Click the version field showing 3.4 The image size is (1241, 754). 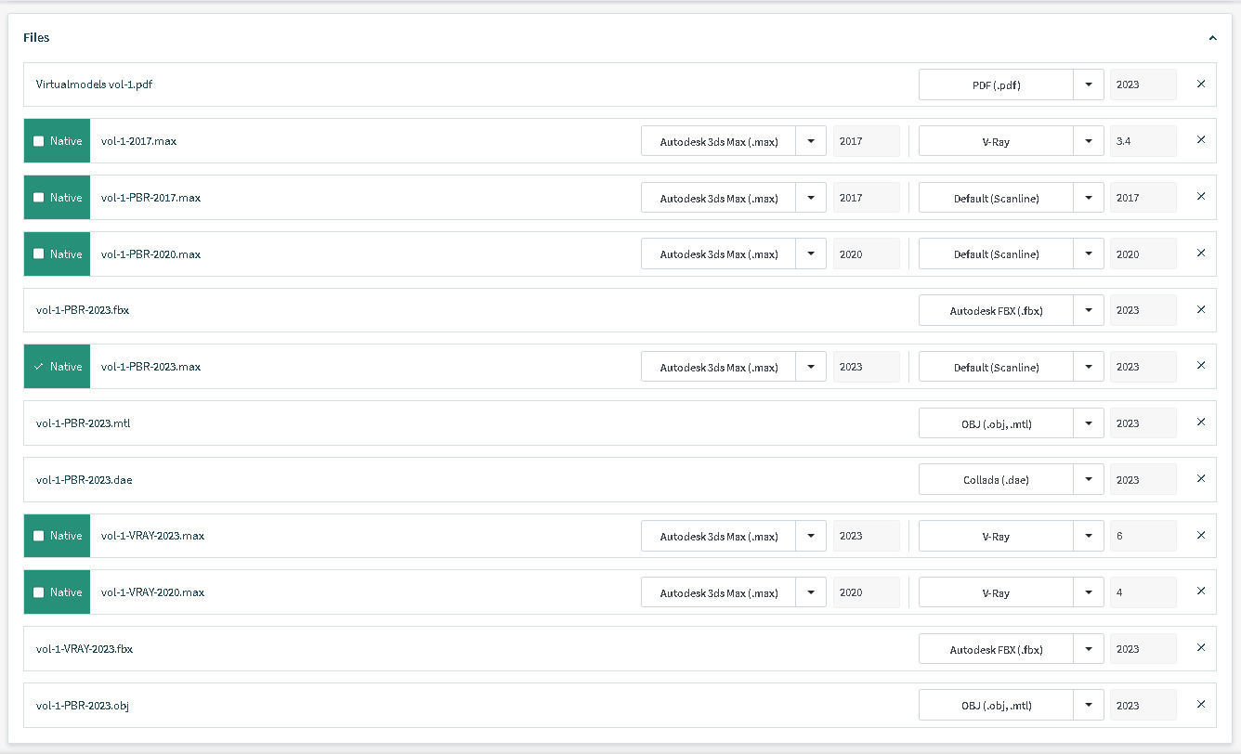coord(1142,141)
